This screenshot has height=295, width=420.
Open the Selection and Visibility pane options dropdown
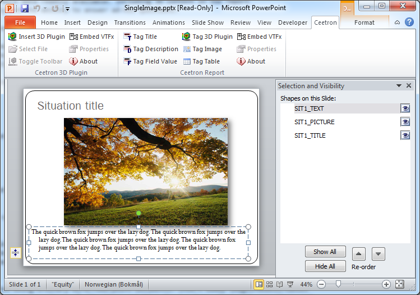(399, 86)
